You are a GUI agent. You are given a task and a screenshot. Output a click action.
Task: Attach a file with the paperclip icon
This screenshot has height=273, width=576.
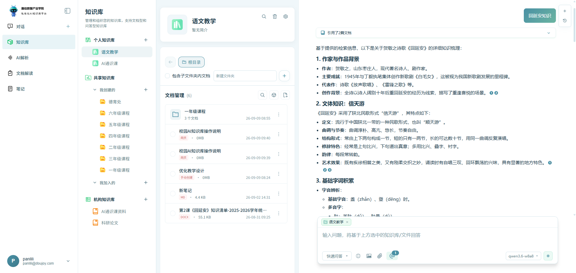pyautogui.click(x=380, y=256)
